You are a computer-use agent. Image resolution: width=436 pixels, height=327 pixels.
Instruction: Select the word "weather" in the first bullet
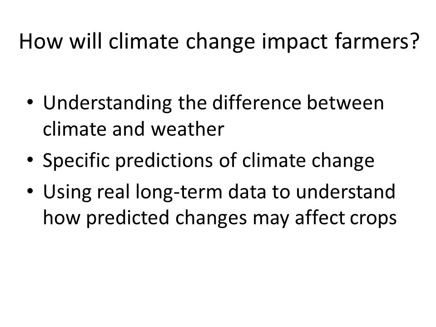(188, 129)
